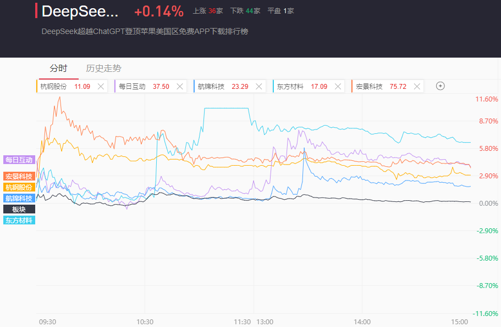This screenshot has width=501, height=327.
Task: Select the 宏景科技 stock chip
Action: tap(388, 86)
